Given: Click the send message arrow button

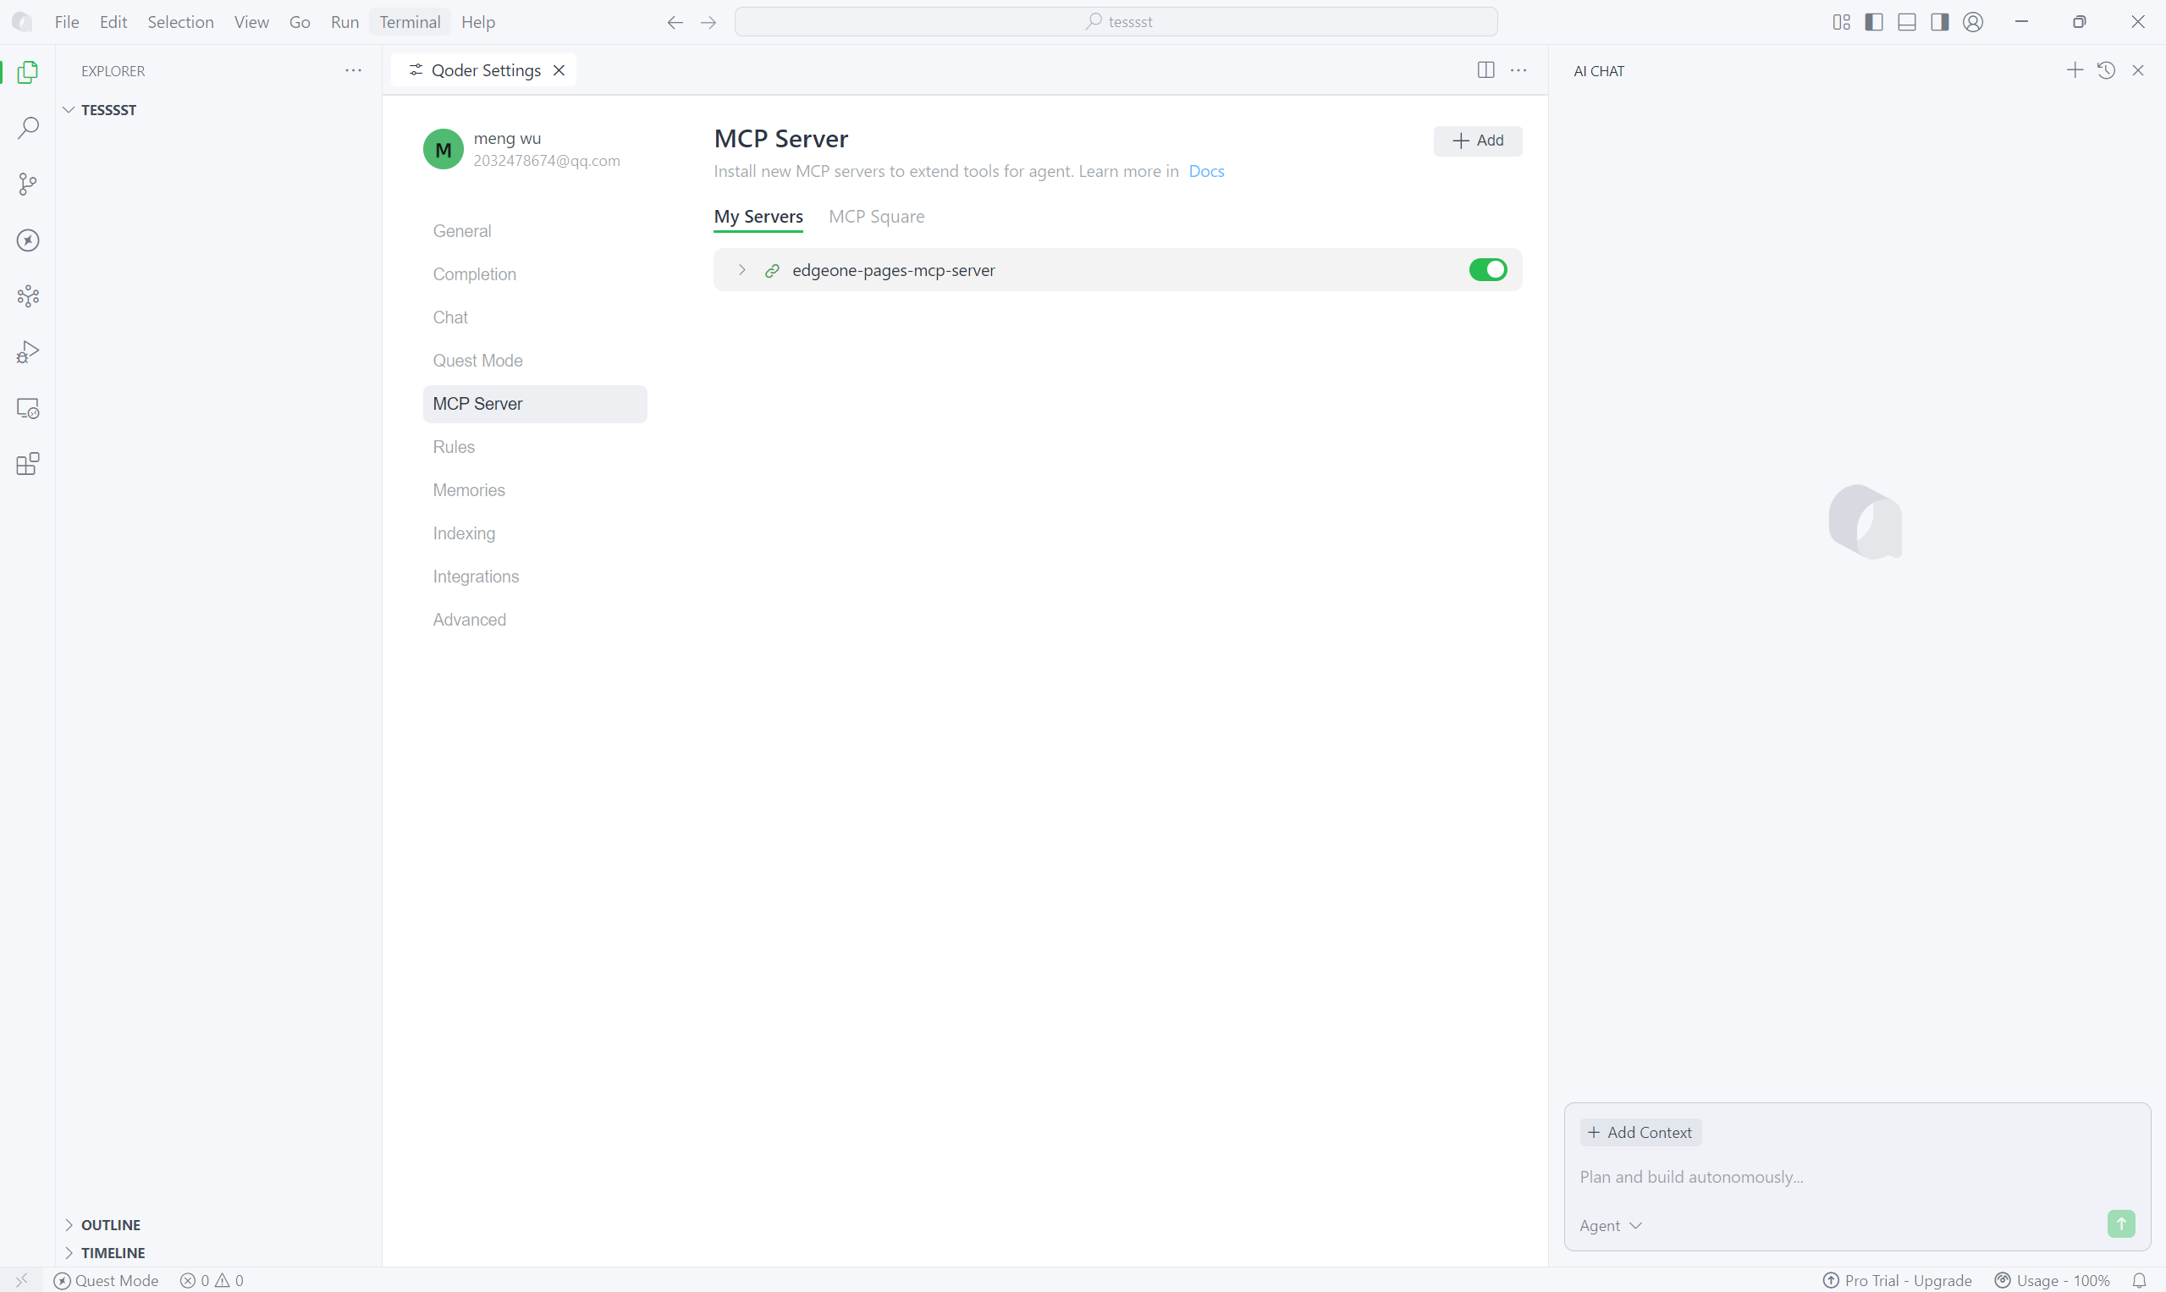Looking at the screenshot, I should point(2121,1224).
